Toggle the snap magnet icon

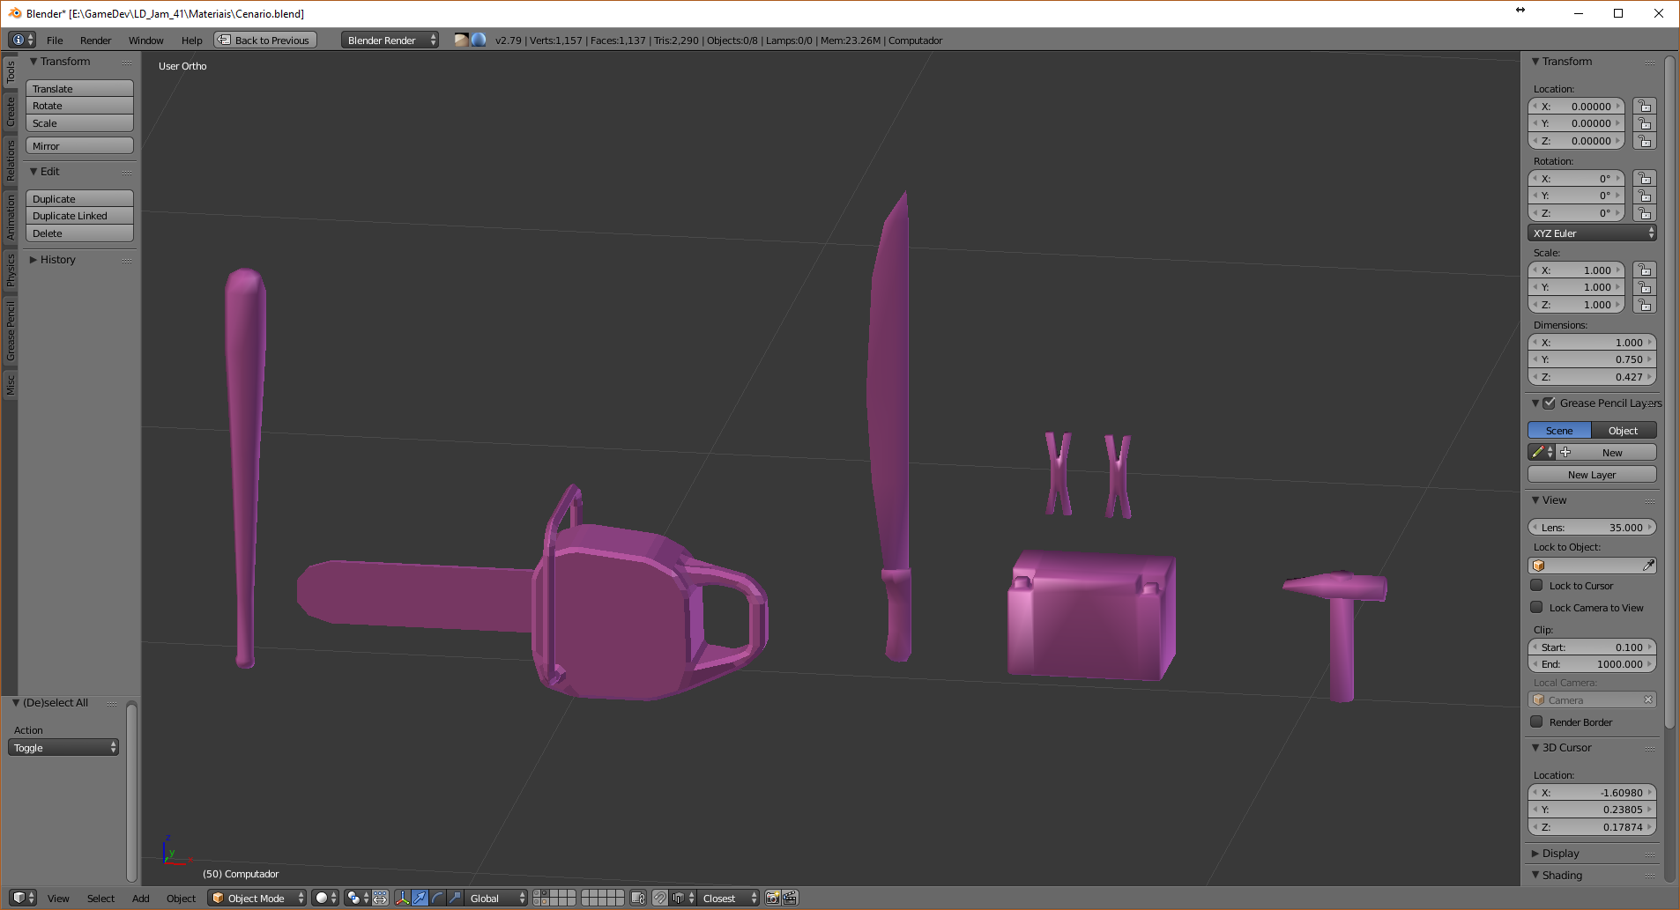(660, 898)
